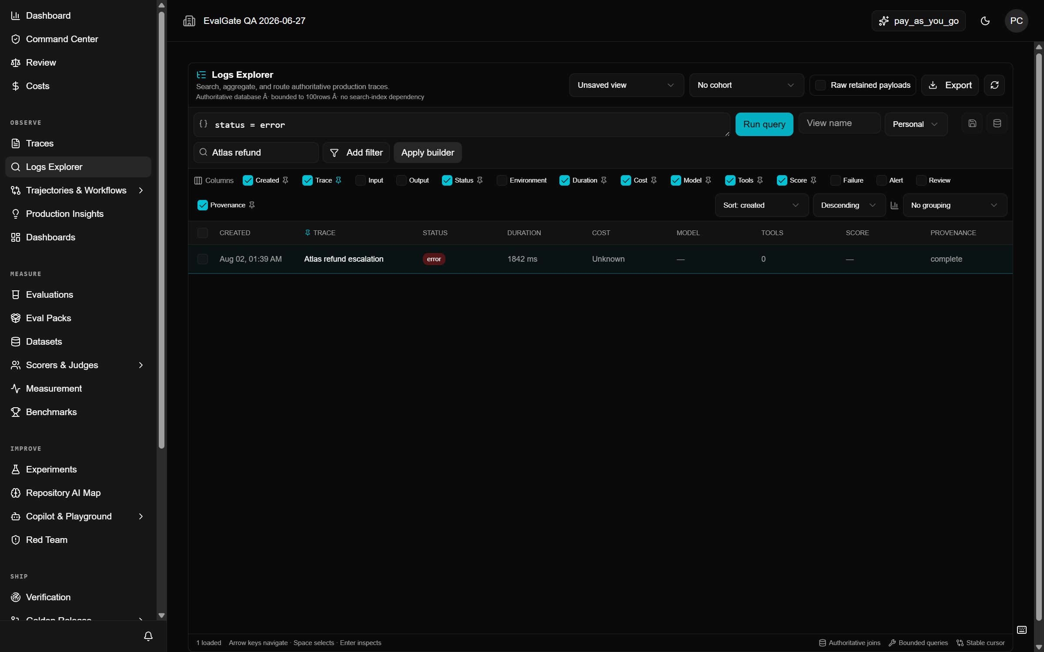Pin the Duration column
The width and height of the screenshot is (1044, 652).
coord(604,180)
